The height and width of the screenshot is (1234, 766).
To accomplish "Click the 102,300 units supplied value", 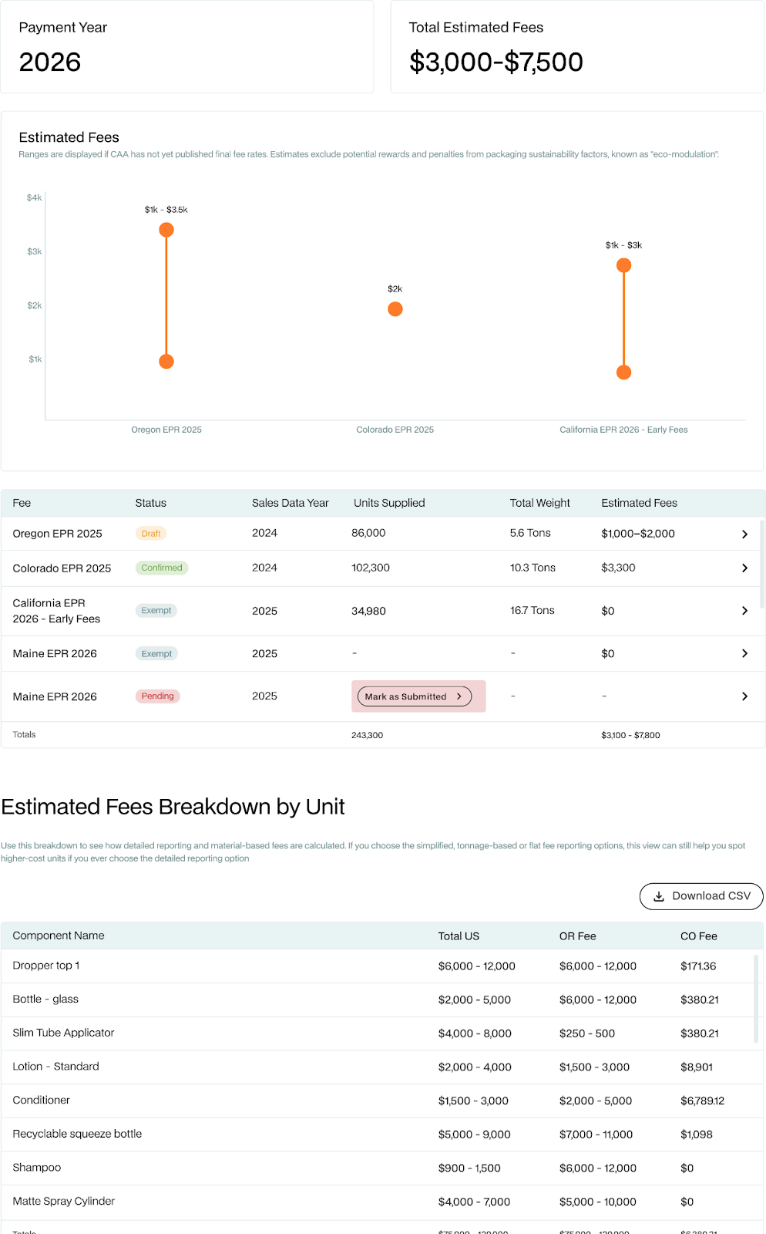I will (371, 568).
